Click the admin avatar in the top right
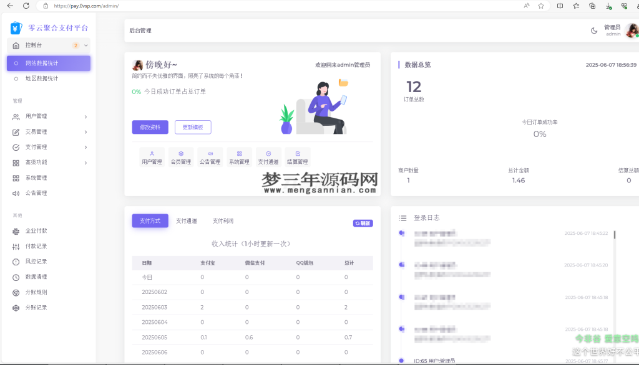This screenshot has height=365, width=639. (633, 29)
